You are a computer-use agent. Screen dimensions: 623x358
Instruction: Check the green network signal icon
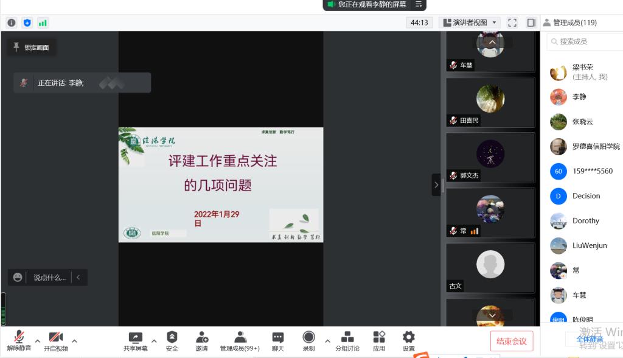coord(43,23)
